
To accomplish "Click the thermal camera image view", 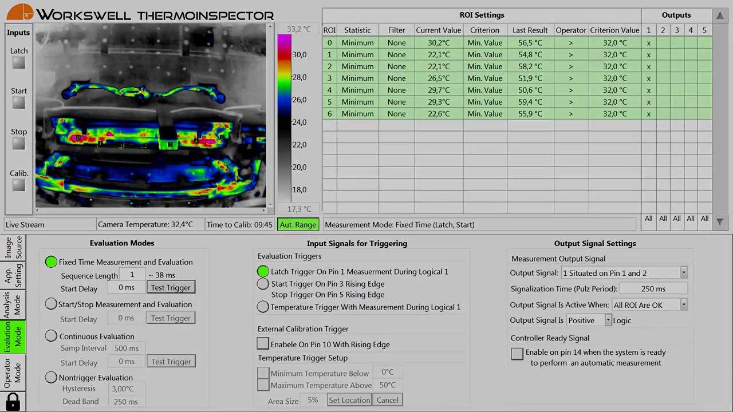I will [x=151, y=115].
